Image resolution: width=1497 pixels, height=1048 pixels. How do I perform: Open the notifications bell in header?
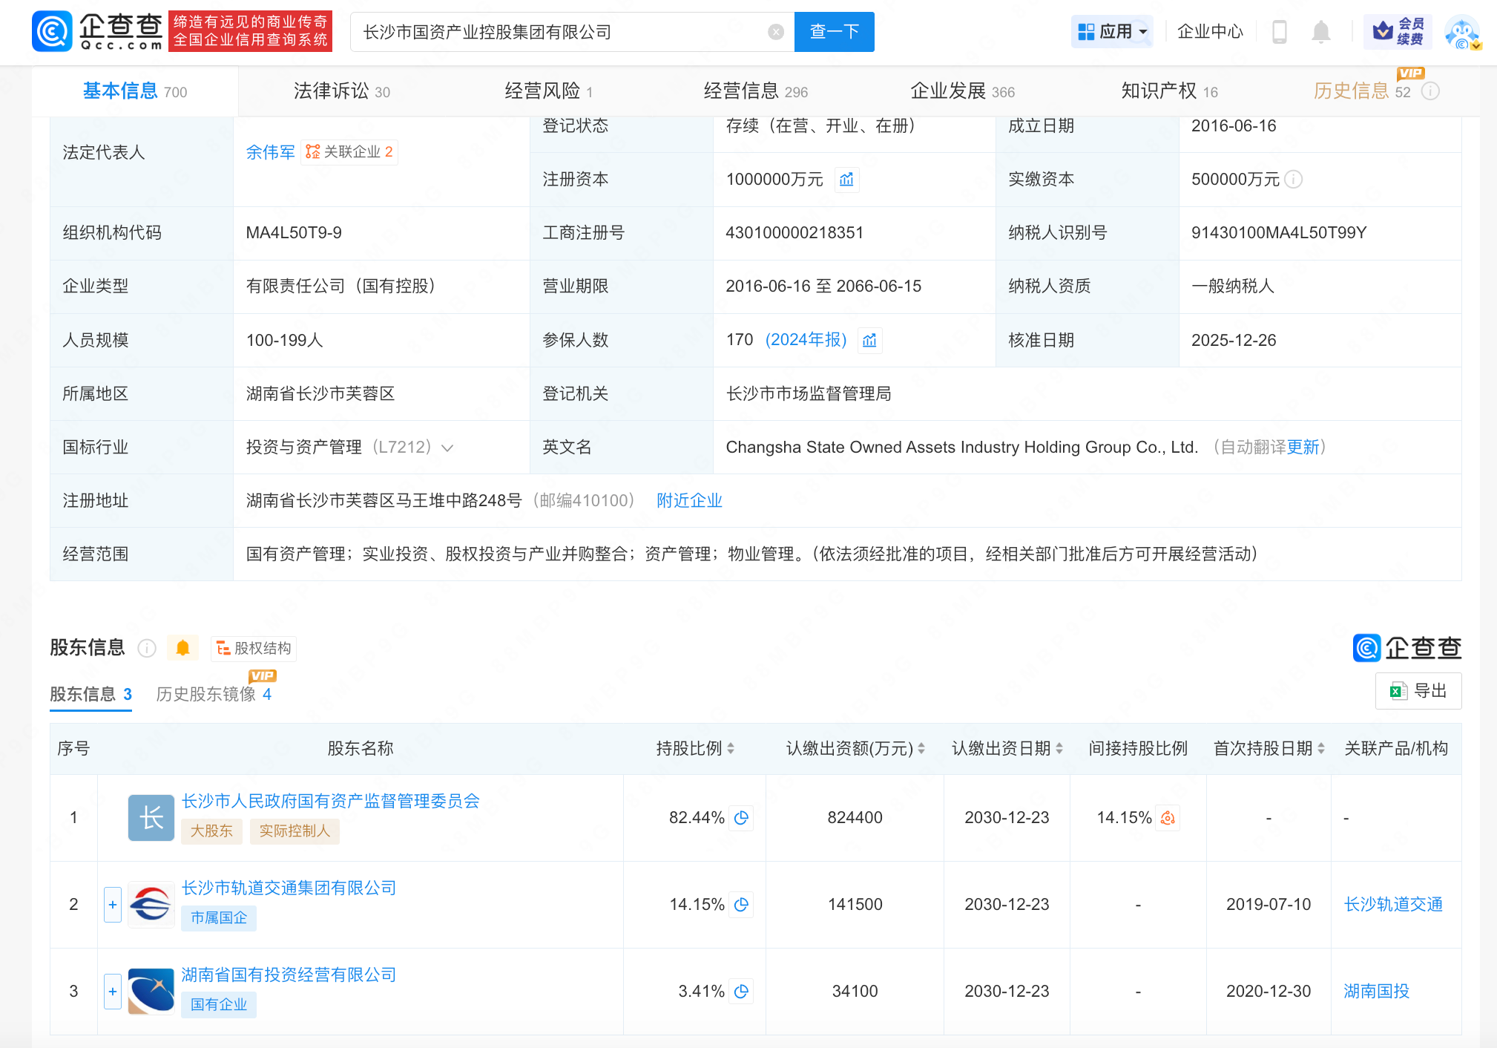1320,32
